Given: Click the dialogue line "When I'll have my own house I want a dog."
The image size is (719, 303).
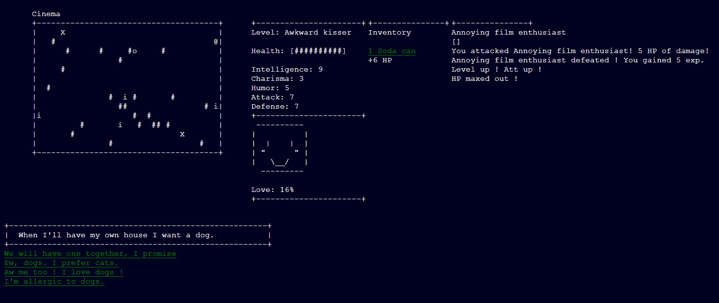Looking at the screenshot, I should coord(116,235).
